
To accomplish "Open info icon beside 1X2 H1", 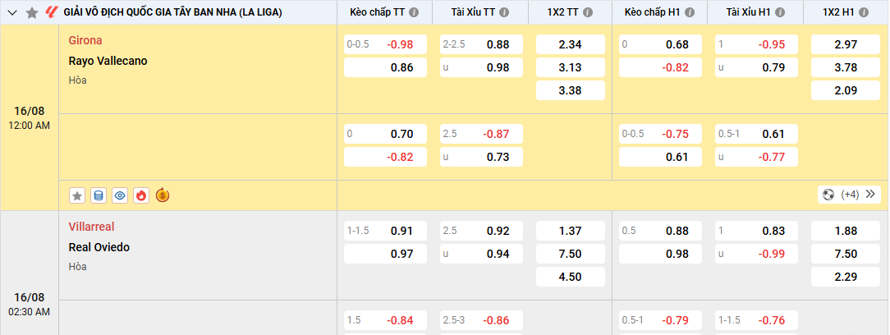I will tap(864, 12).
